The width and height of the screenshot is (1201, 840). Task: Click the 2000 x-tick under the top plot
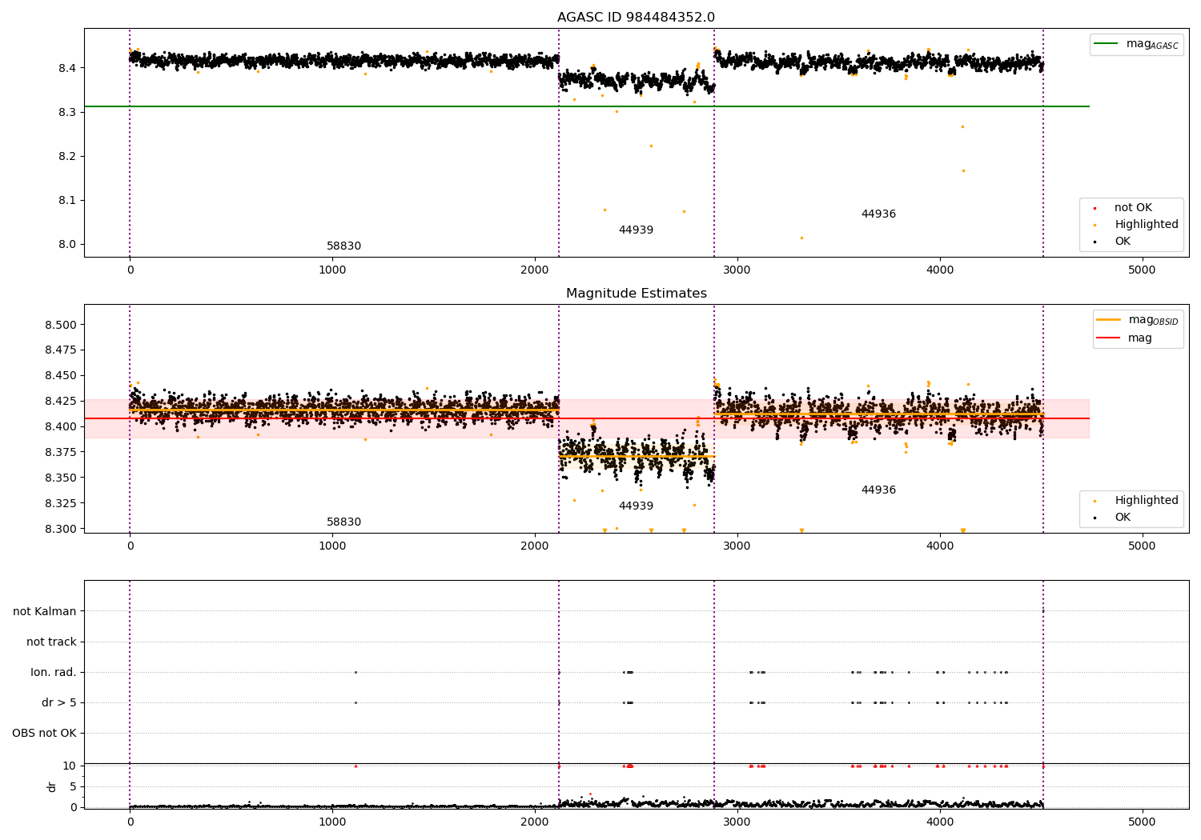pos(535,270)
